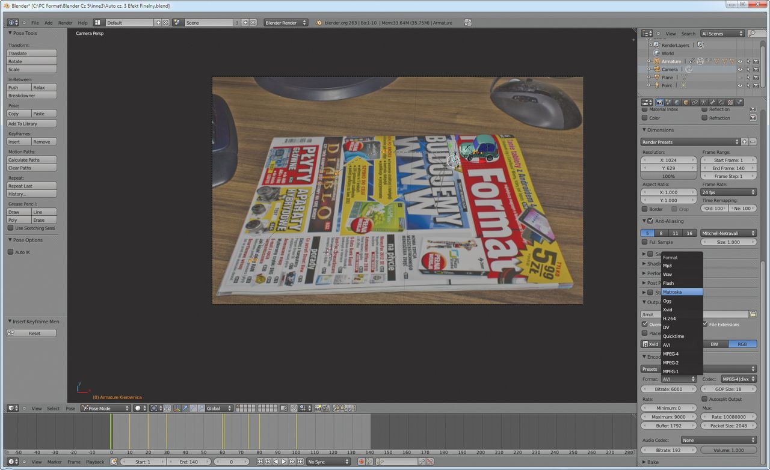Toggle the red auto-keyframe record button

pos(361,462)
